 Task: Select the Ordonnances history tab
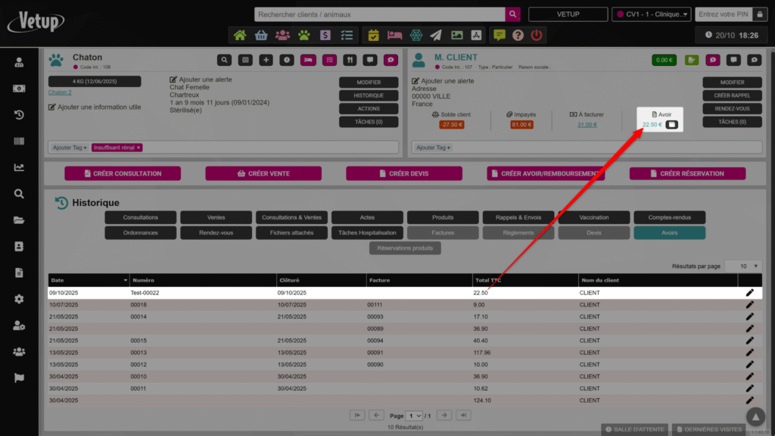click(x=141, y=232)
